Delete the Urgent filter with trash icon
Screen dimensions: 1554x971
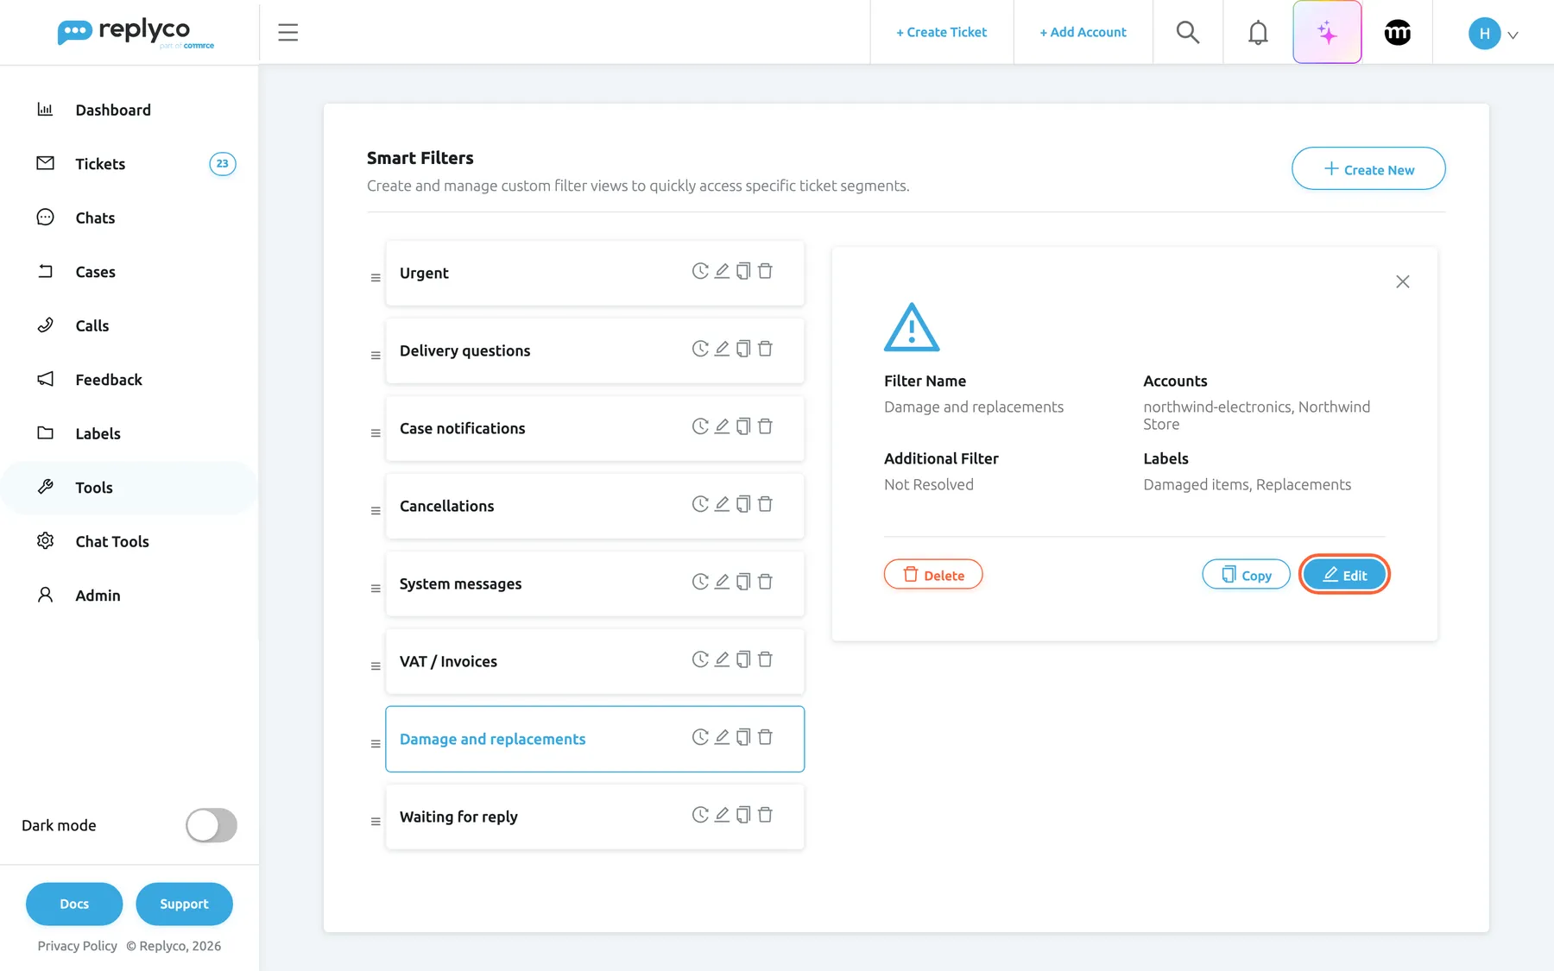click(x=765, y=271)
